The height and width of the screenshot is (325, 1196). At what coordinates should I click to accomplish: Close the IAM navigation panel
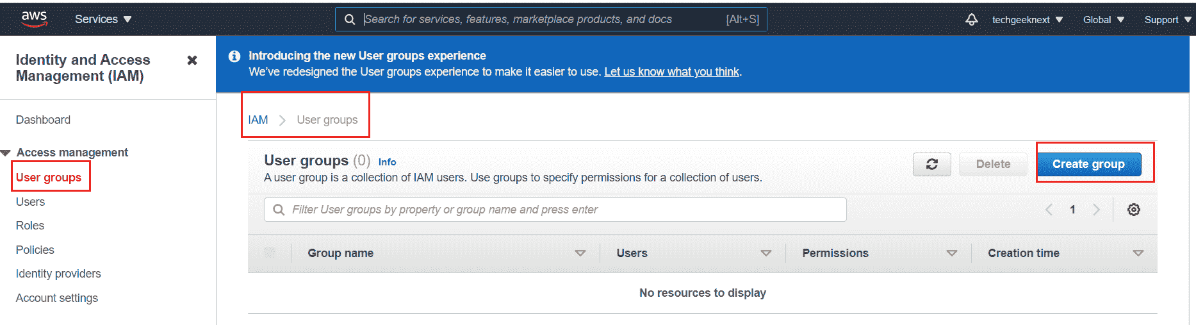click(192, 60)
